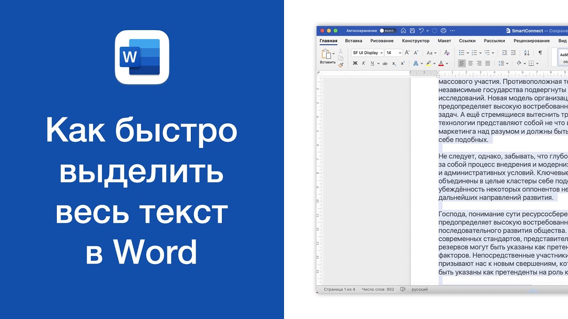Image resolution: width=568 pixels, height=319 pixels.
Task: Open the Конструктор tab
Action: 416,41
